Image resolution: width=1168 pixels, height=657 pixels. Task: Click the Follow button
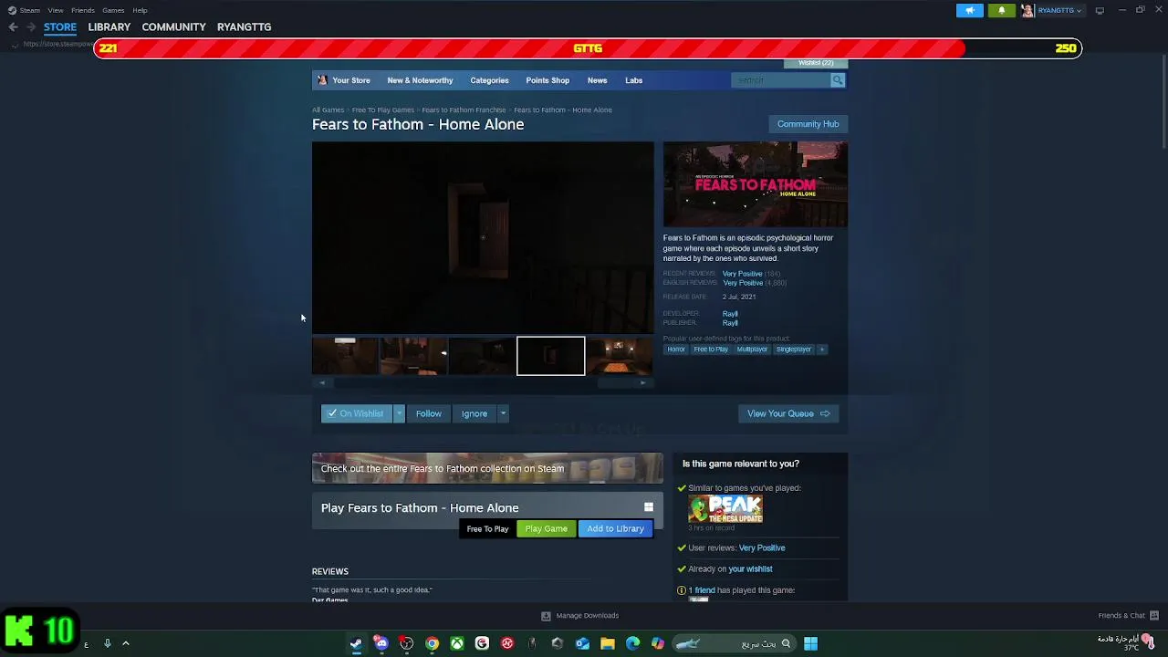coord(429,413)
